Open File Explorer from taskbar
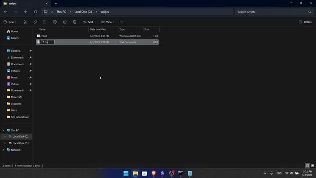Screen dimensions: 316x178 click(x=135, y=173)
